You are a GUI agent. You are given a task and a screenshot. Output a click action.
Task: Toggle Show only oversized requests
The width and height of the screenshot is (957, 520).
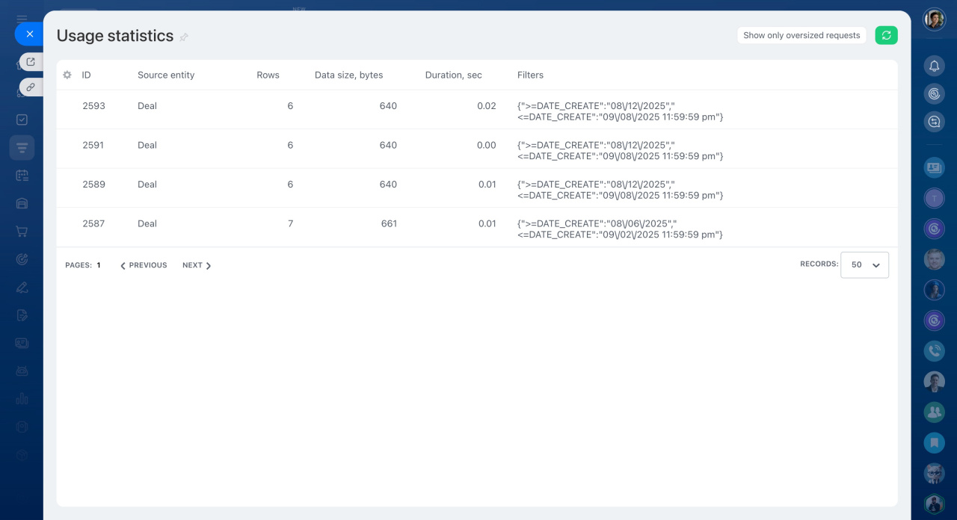[801, 35]
